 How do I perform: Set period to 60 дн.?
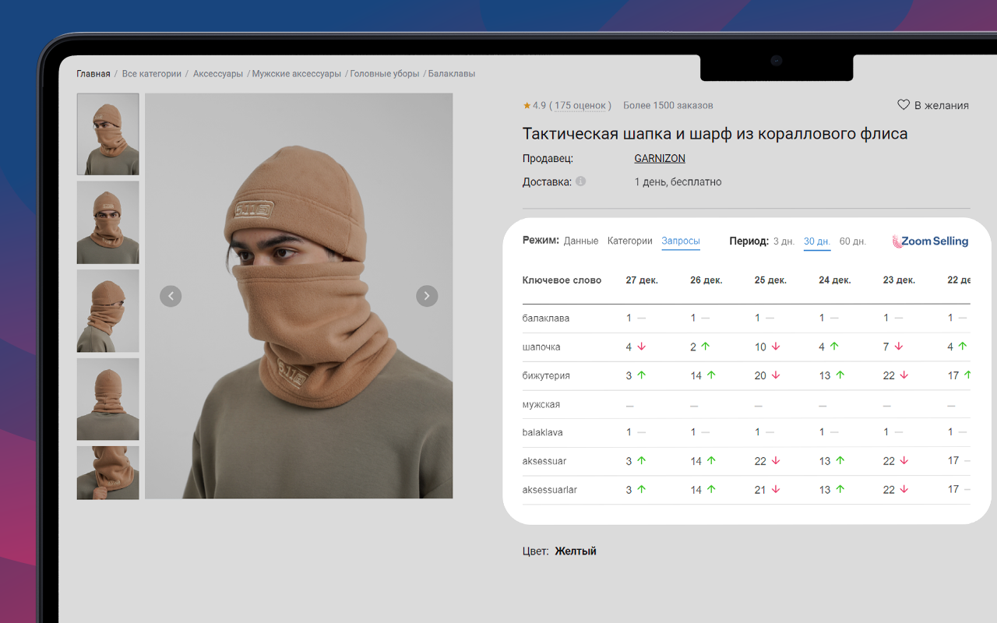(853, 241)
